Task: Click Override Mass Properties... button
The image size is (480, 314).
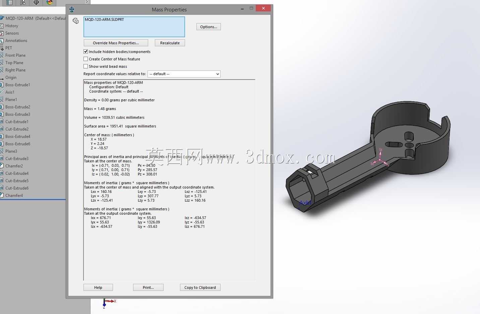Action: [x=116, y=43]
